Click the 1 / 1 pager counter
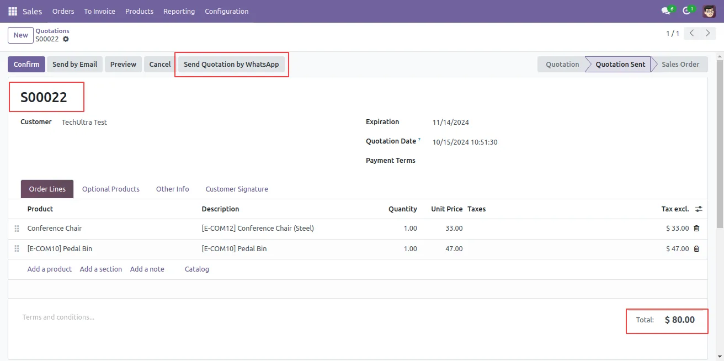 coord(673,34)
